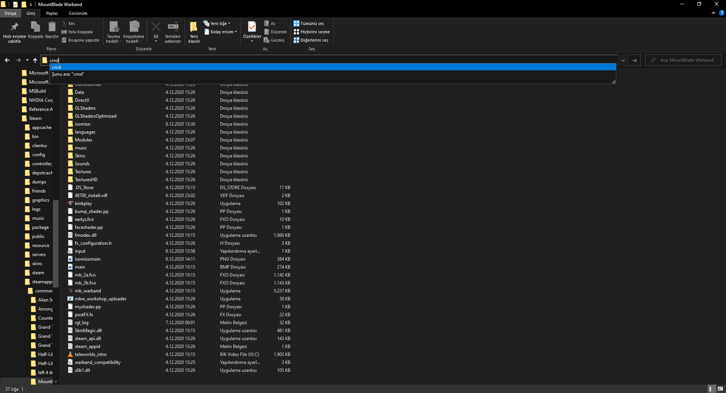Create new folder with Yeni klasör
Image resolution: width=726 pixels, height=393 pixels.
[x=194, y=33]
